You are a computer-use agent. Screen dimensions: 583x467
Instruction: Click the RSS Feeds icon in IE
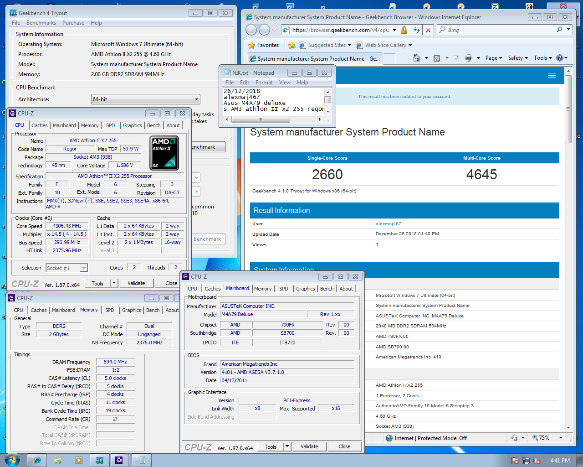pyautogui.click(x=437, y=58)
